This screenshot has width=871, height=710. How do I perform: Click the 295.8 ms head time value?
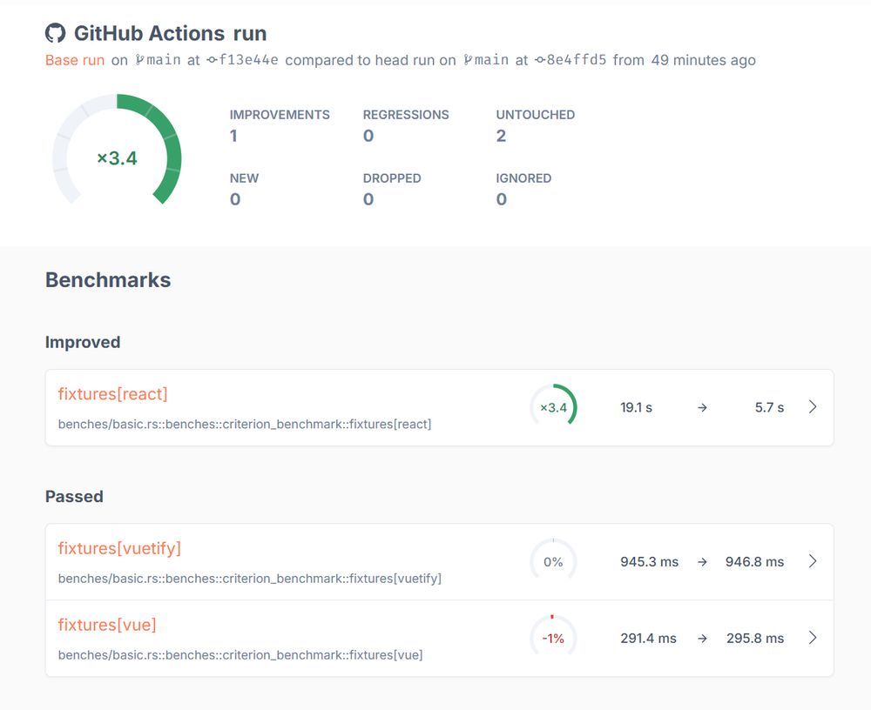coord(755,639)
